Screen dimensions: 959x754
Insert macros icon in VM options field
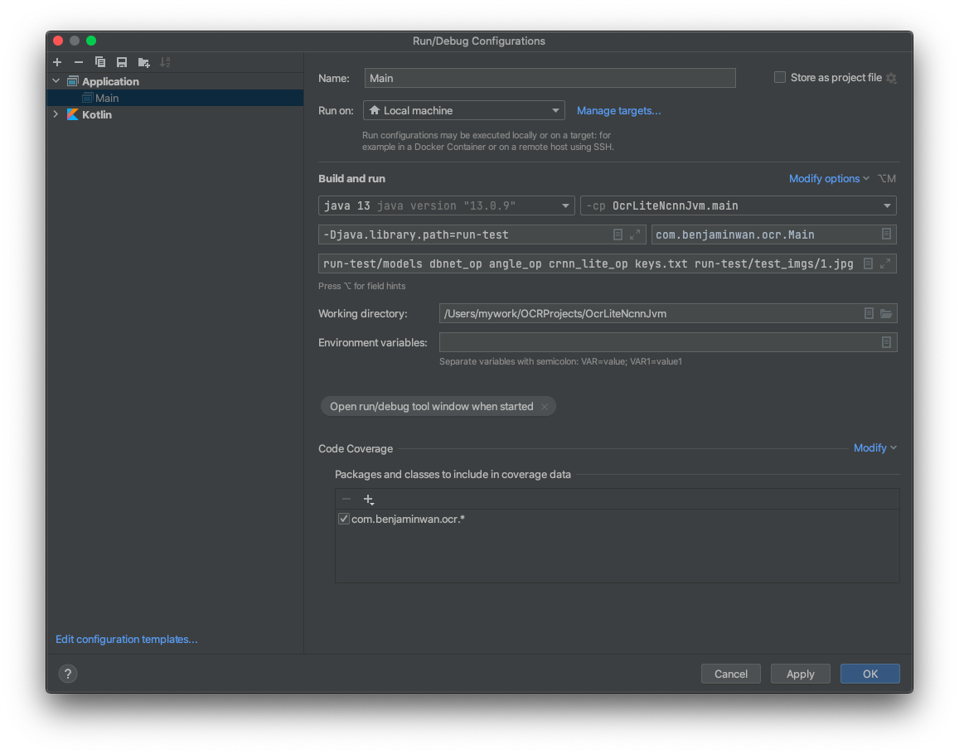point(618,234)
